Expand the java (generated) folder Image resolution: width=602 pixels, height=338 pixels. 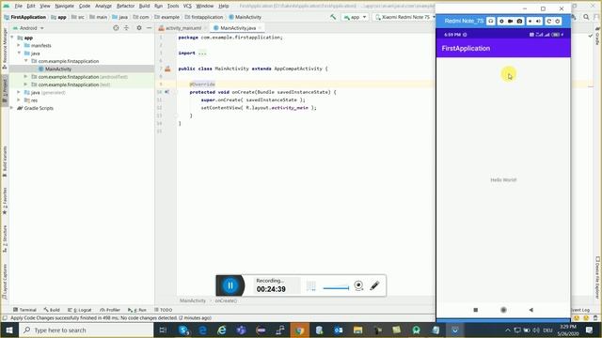19,92
